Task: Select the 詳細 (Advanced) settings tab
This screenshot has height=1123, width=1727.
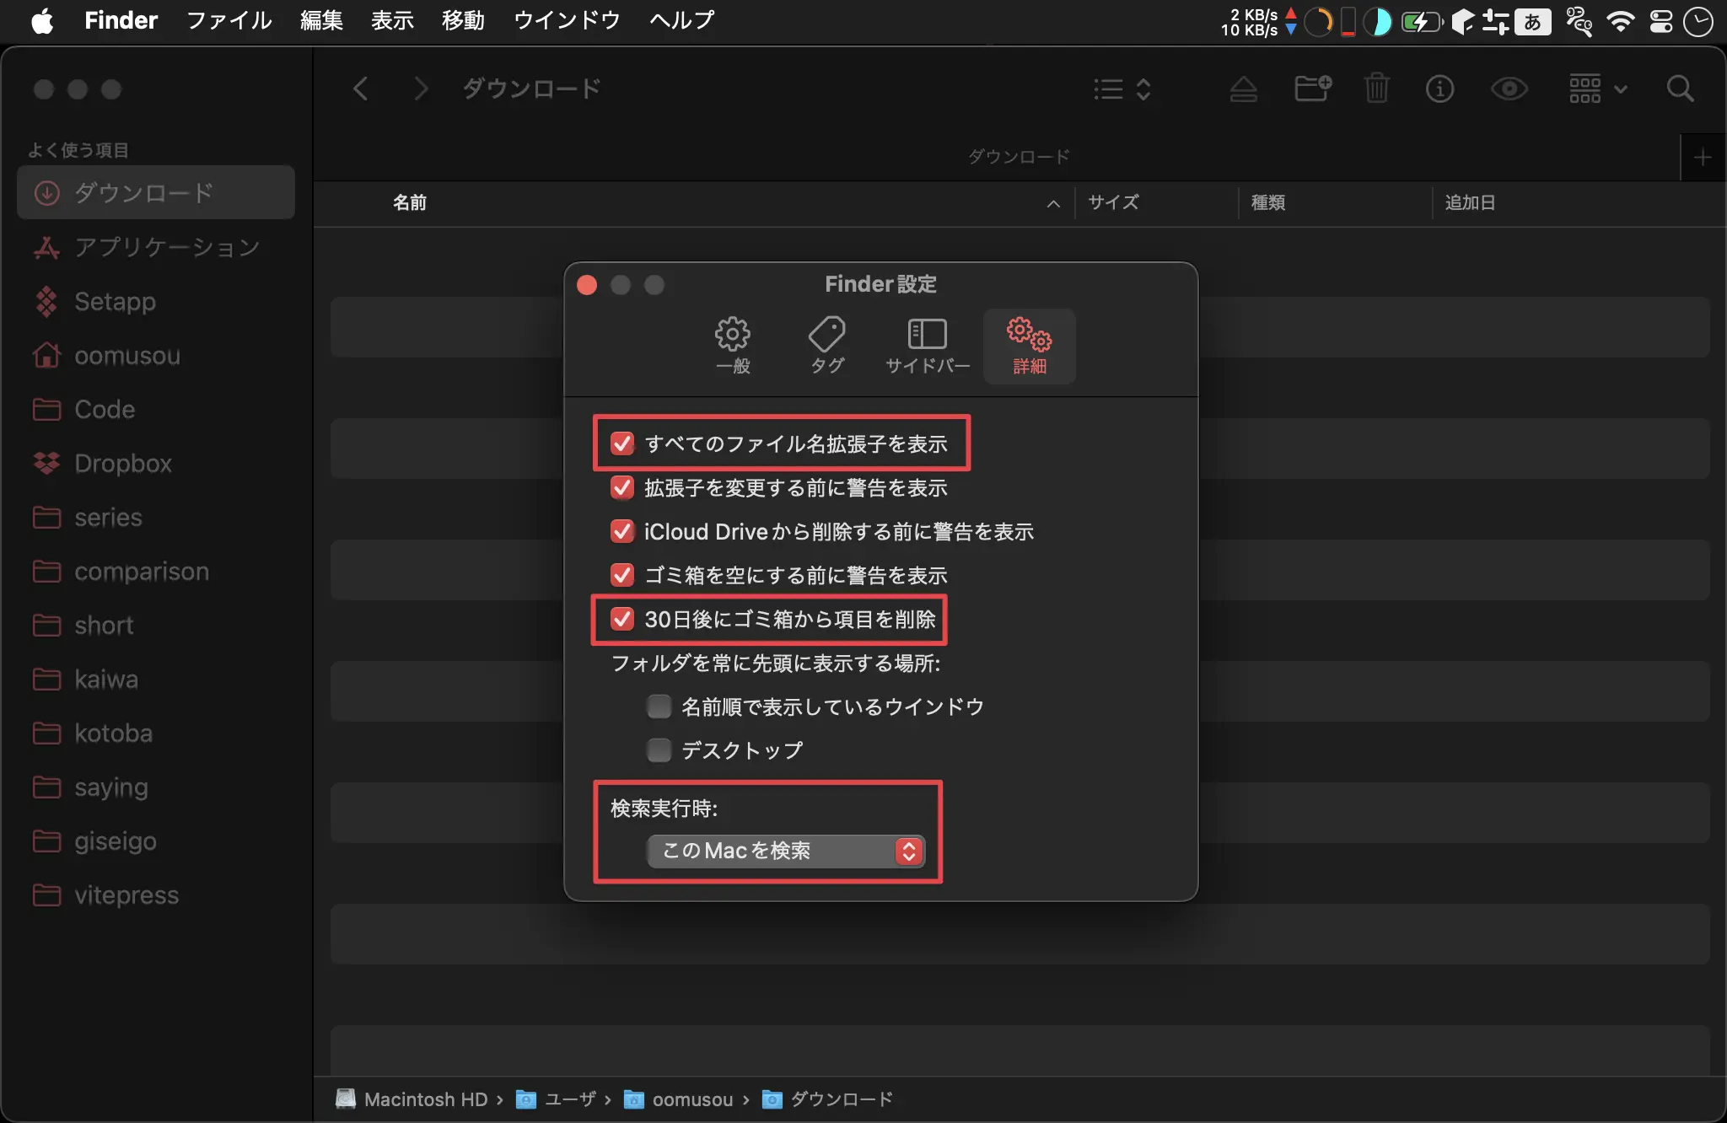Action: pyautogui.click(x=1029, y=346)
